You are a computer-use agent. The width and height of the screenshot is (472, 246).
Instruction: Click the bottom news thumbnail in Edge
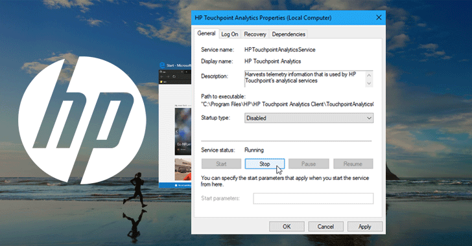183,170
